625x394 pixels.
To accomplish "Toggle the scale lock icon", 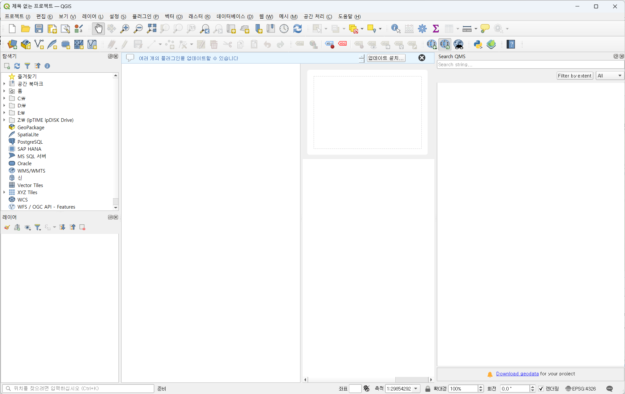I will point(427,389).
